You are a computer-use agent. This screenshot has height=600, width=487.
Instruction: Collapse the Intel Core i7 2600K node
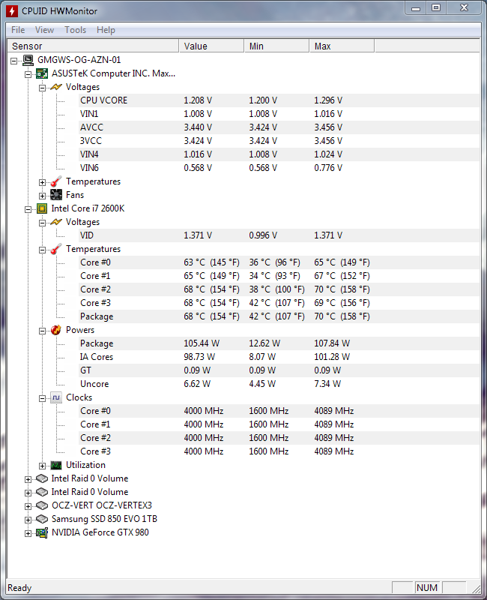click(28, 209)
